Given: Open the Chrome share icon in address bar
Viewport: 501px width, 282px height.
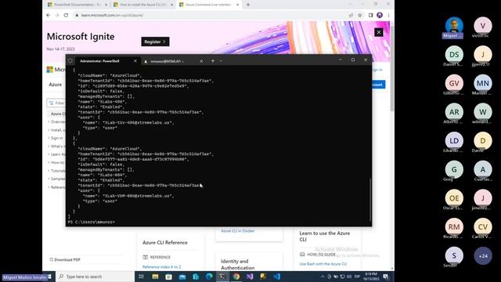Looking at the screenshot, I should (x=351, y=15).
